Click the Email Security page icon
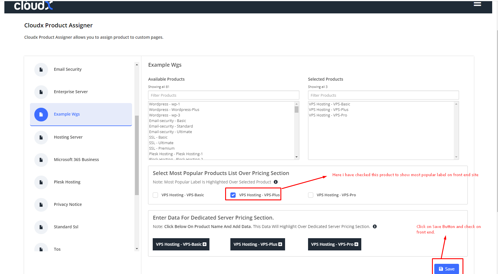The width and height of the screenshot is (498, 274). [x=41, y=70]
